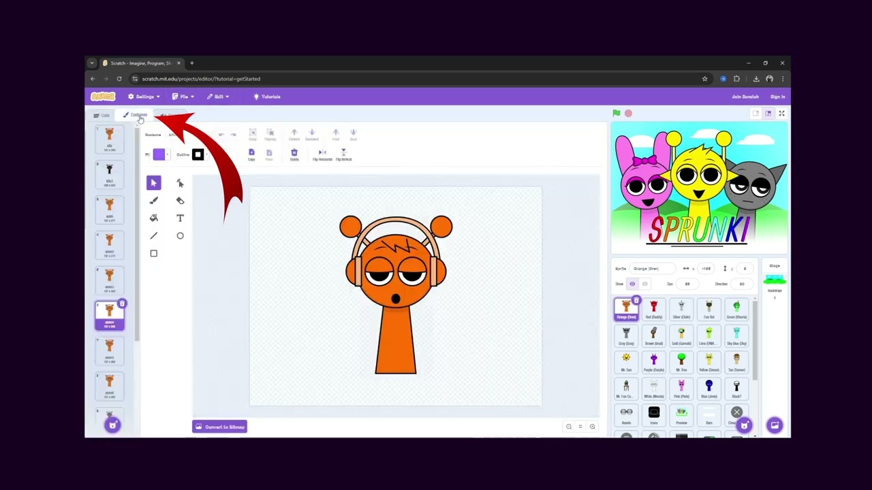Switch to large stage layout
The height and width of the screenshot is (490, 872).
(768, 114)
